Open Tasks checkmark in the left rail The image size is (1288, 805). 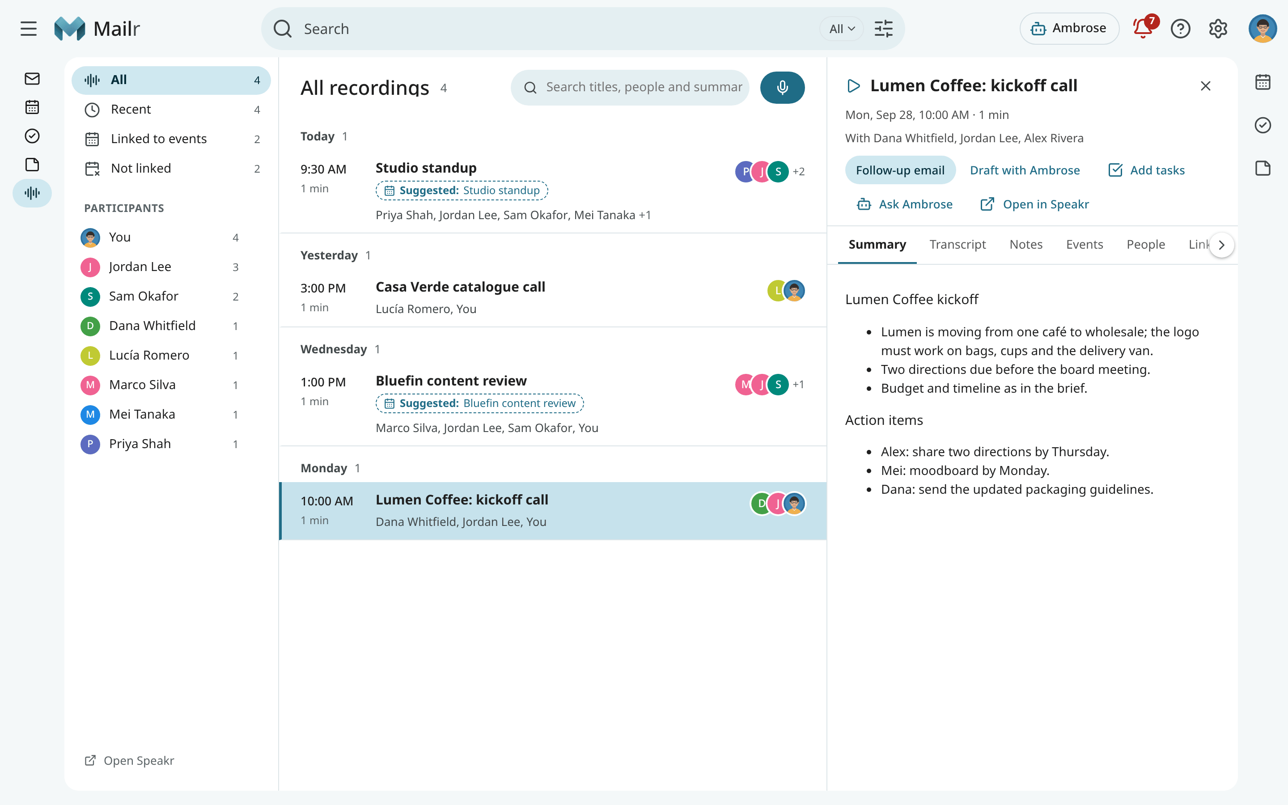[x=32, y=136]
